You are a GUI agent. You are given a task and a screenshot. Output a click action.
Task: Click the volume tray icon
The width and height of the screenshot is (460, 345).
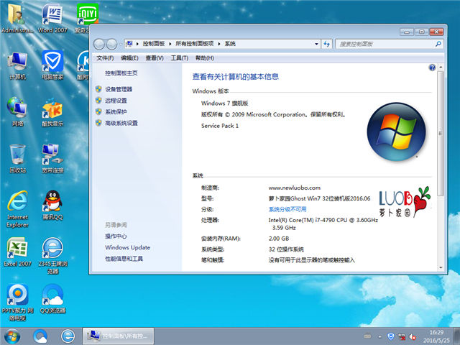(413, 337)
